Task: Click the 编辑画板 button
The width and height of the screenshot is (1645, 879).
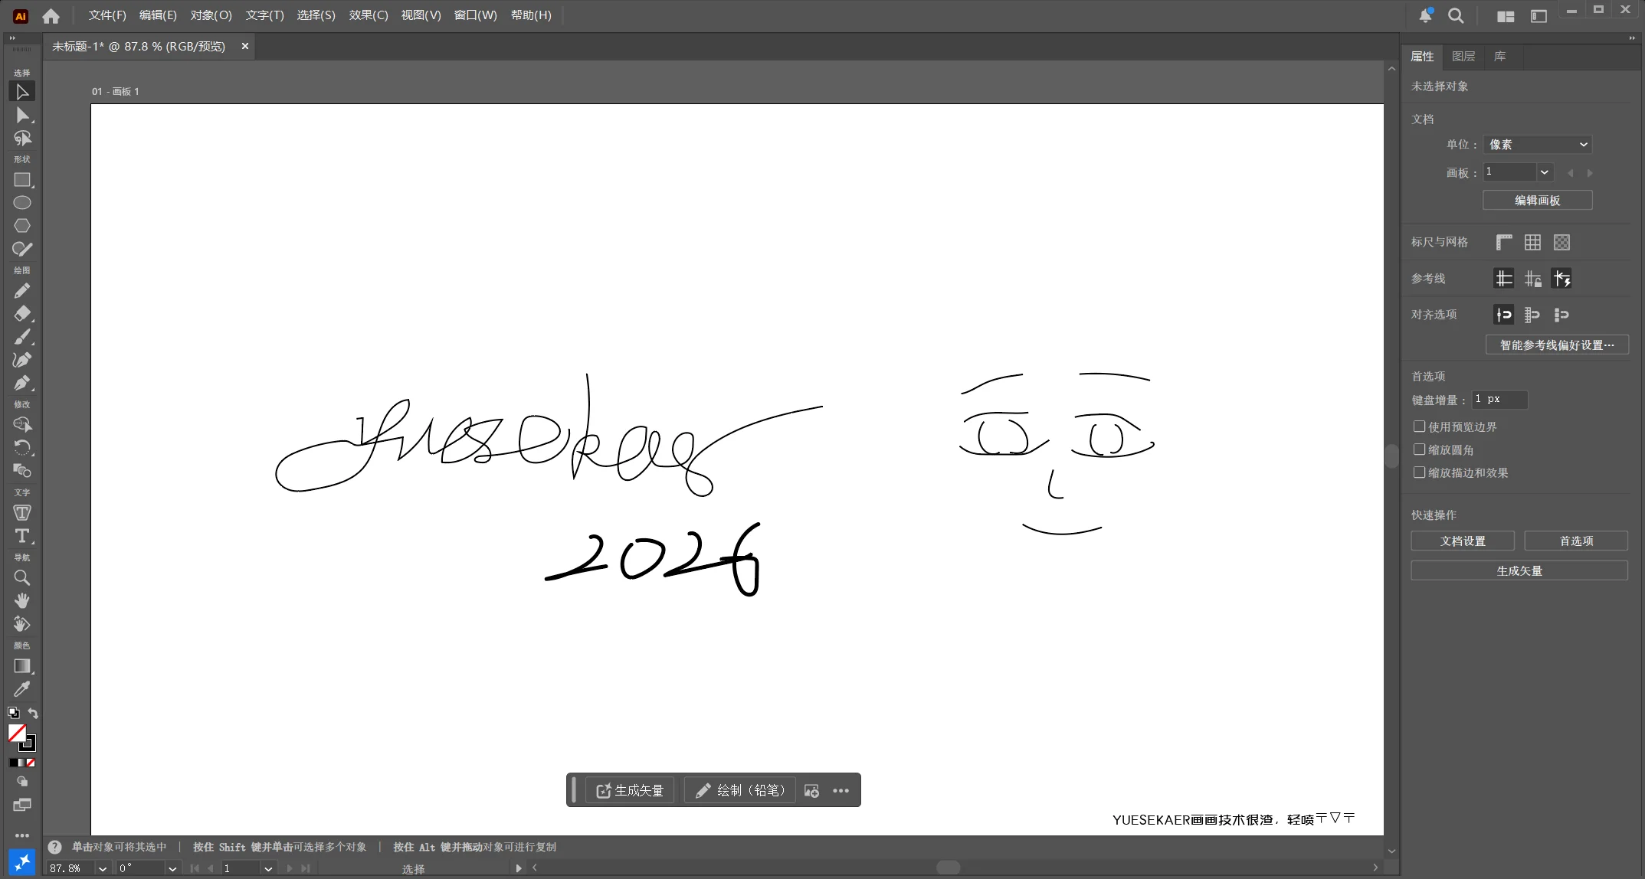Action: click(1538, 201)
